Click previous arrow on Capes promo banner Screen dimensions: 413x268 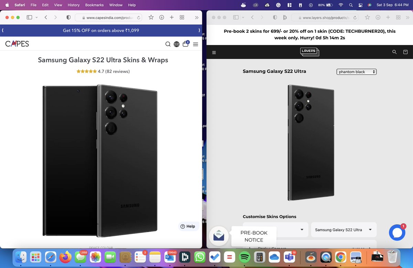3,30
